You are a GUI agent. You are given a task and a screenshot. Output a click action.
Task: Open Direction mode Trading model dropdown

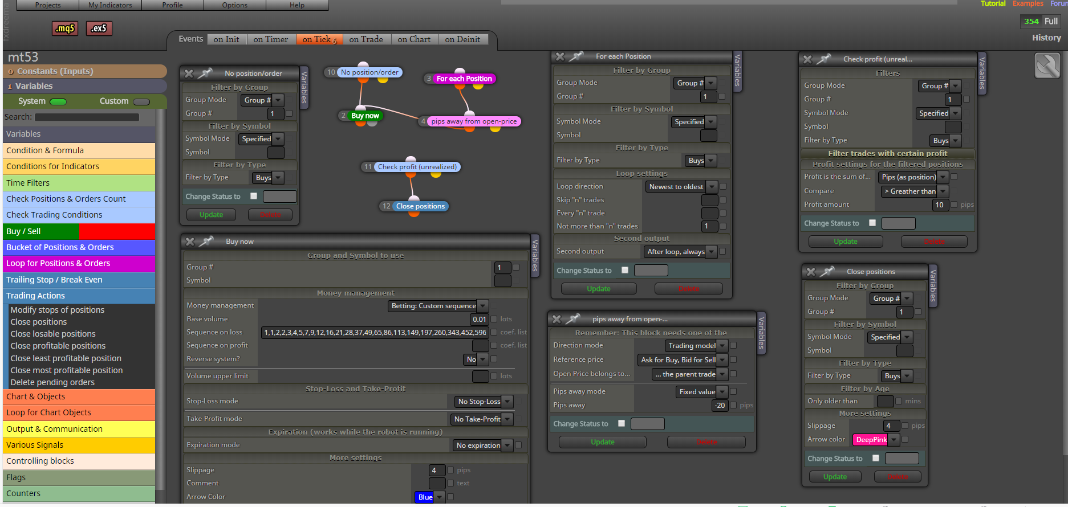[x=696, y=346]
